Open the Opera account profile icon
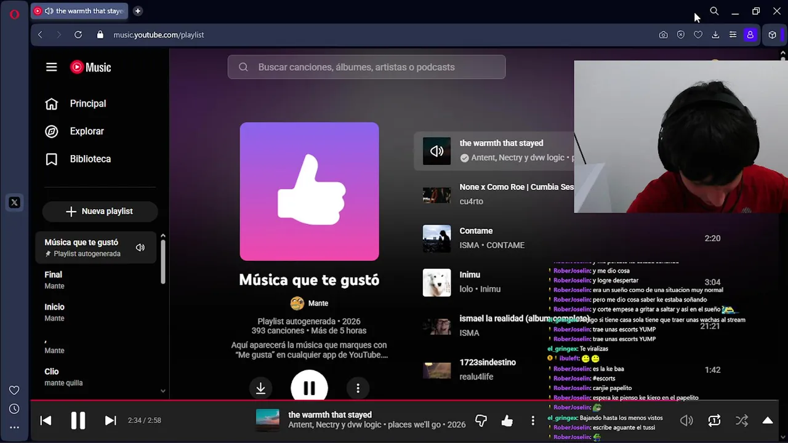Viewport: 788px width, 443px height. tap(750, 35)
